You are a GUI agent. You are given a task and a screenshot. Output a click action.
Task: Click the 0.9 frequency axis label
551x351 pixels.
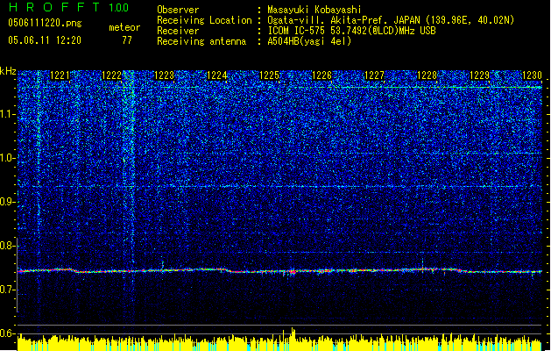coord(7,202)
